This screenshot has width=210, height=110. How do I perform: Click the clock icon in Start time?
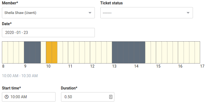click(7, 97)
